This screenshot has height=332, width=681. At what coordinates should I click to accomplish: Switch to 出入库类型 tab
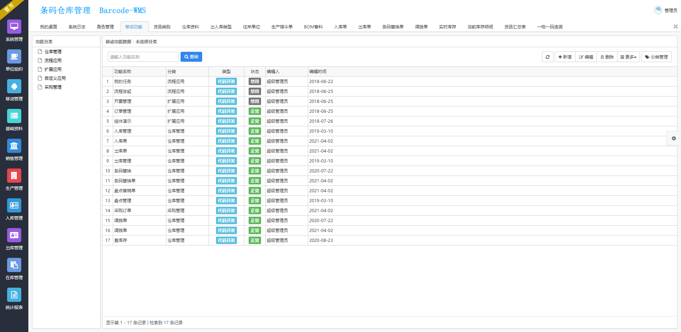coord(221,27)
